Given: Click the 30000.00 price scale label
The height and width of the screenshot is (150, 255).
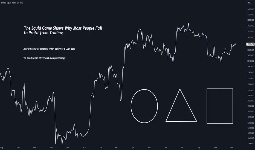Looking at the screenshot, I should click(x=251, y=32).
